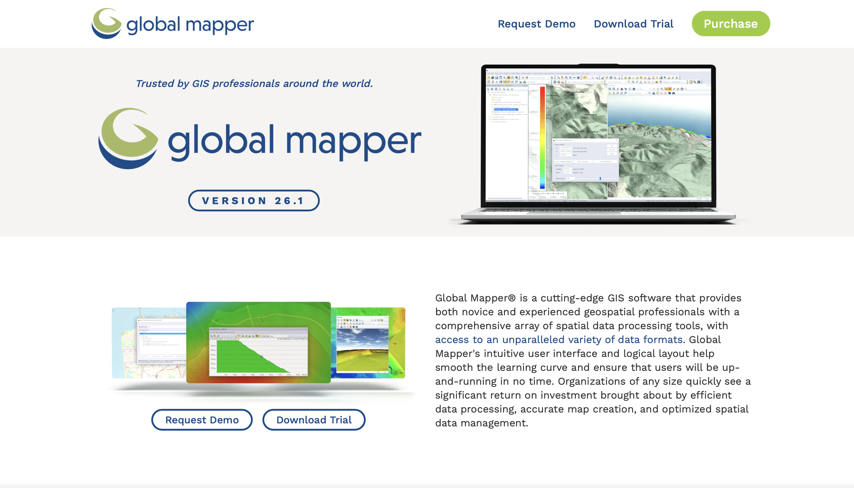Screen dimensions: 854x488
Task: Open Request Demo link in top navigation
Action: [x=536, y=24]
